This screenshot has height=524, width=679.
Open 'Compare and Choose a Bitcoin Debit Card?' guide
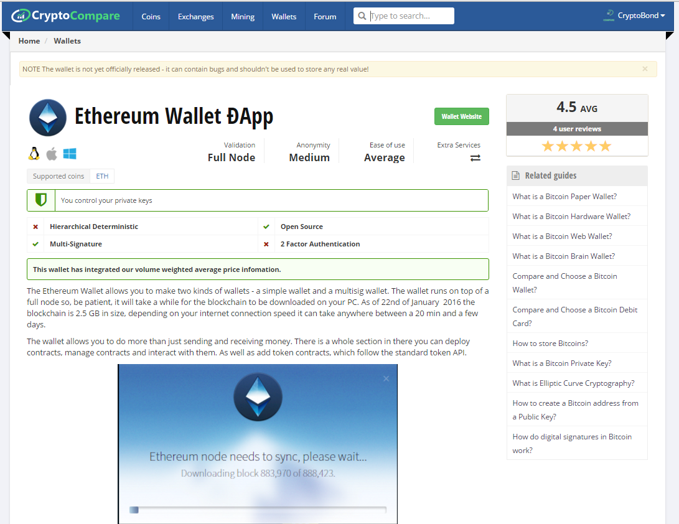(574, 317)
